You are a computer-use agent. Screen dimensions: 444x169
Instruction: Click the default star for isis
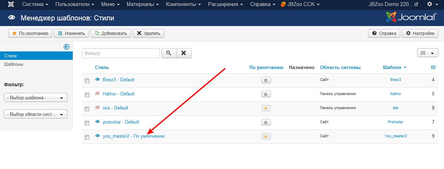(x=266, y=108)
